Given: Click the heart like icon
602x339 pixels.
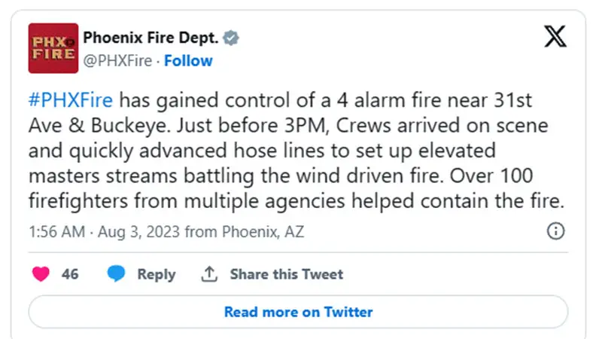Looking at the screenshot, I should 41,274.
